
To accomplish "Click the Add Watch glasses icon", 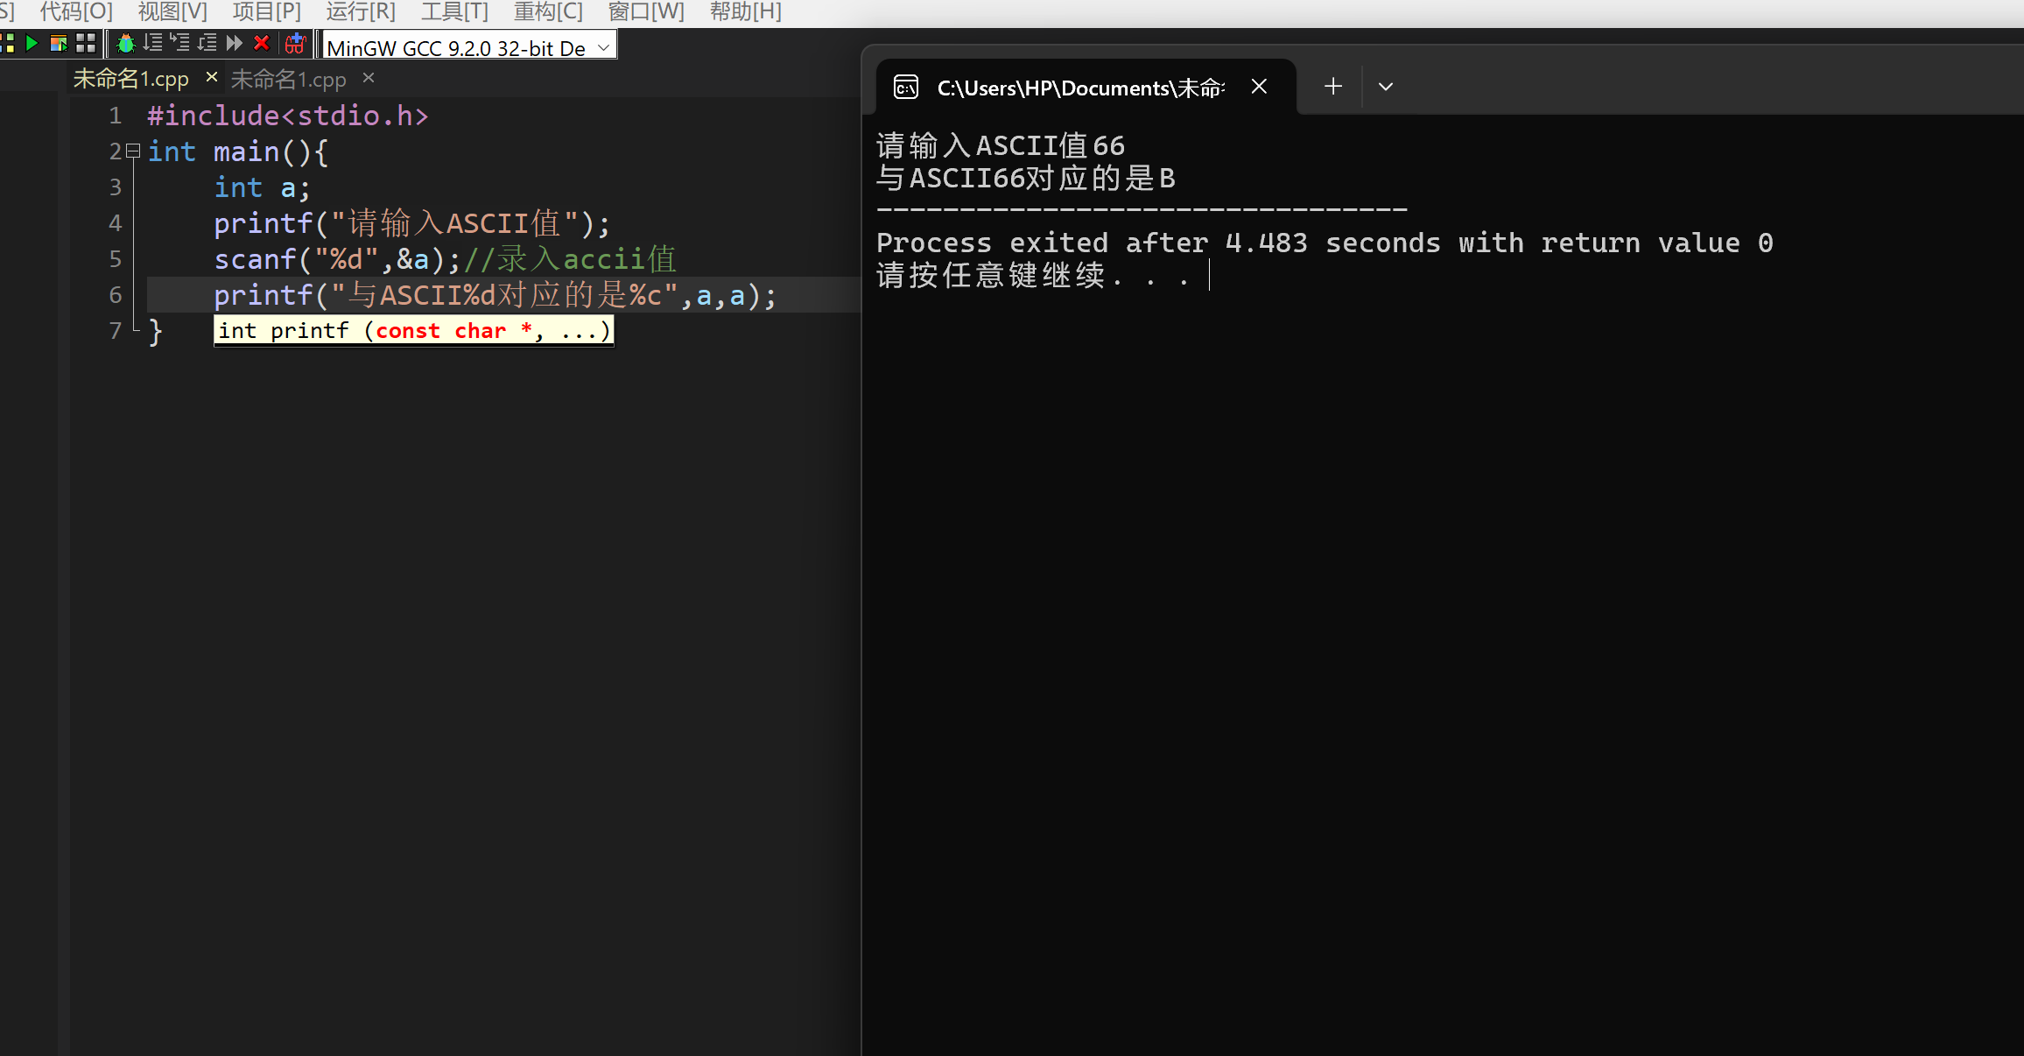I will point(295,43).
